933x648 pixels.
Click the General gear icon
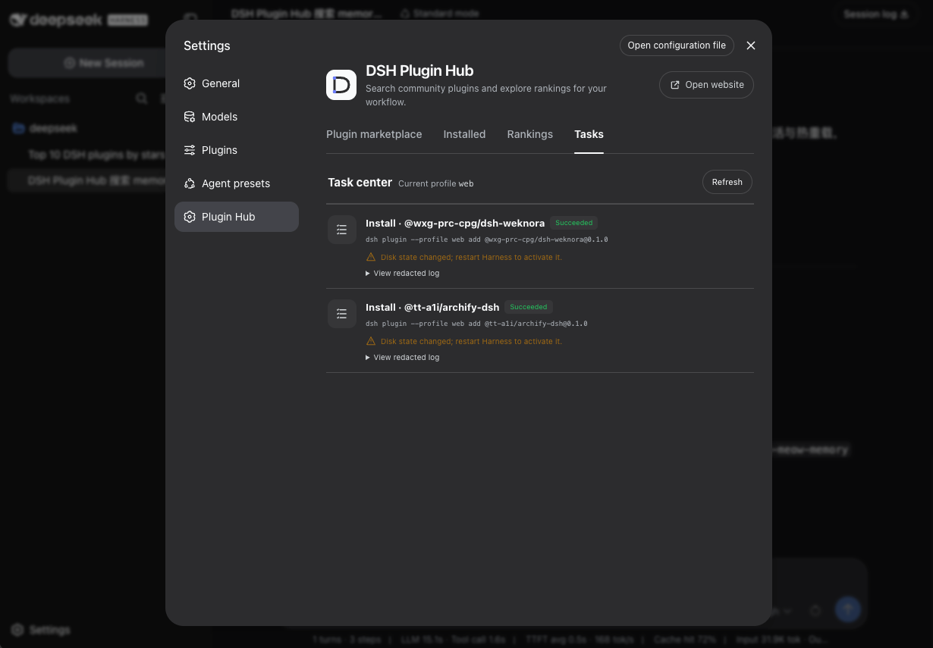click(190, 83)
